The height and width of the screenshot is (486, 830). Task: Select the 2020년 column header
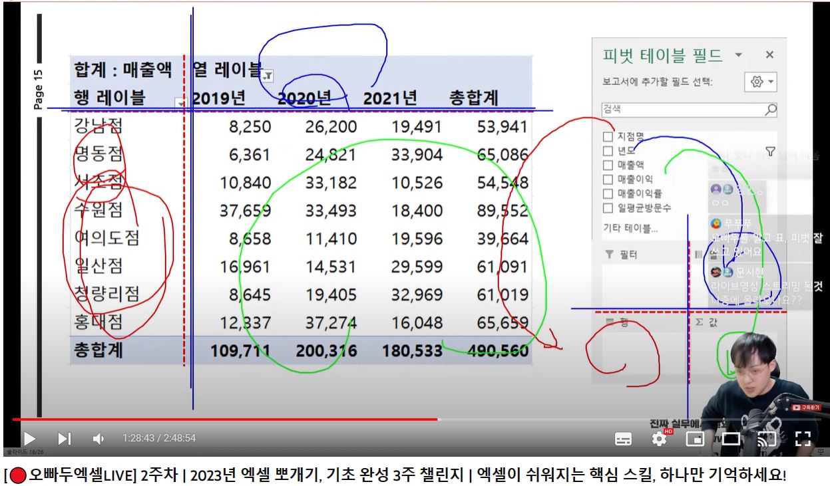pyautogui.click(x=304, y=98)
